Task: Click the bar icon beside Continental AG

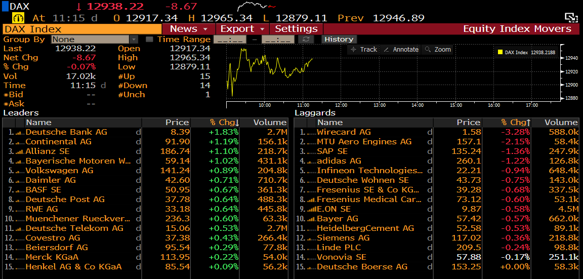Action: pos(20,142)
